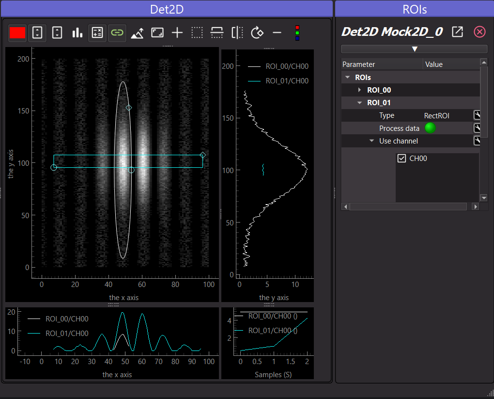This screenshot has width=494, height=399.
Task: Click the vertical mirror flip icon
Action: [x=237, y=33]
